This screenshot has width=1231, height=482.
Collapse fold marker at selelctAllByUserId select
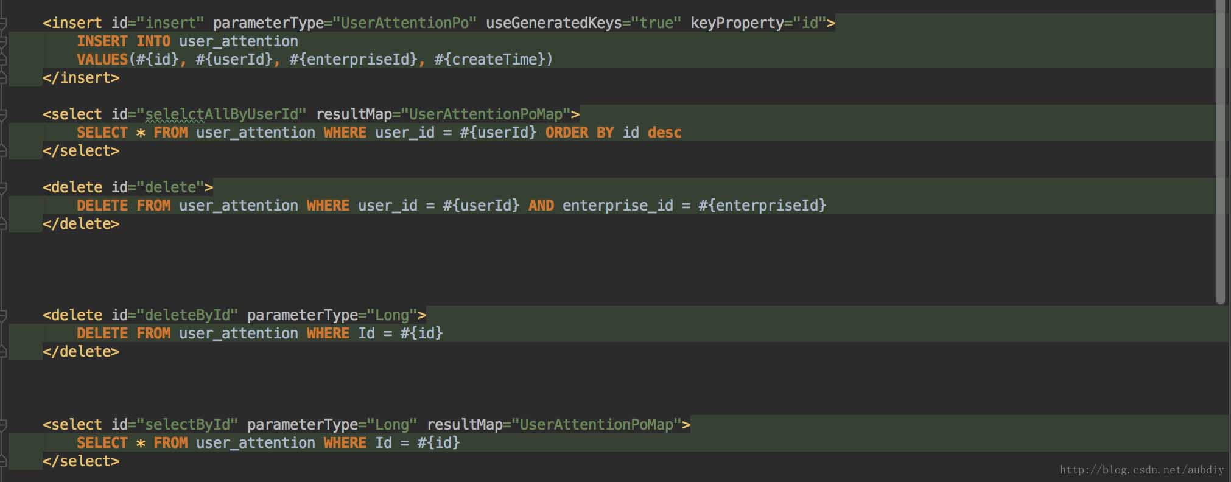[x=3, y=114]
